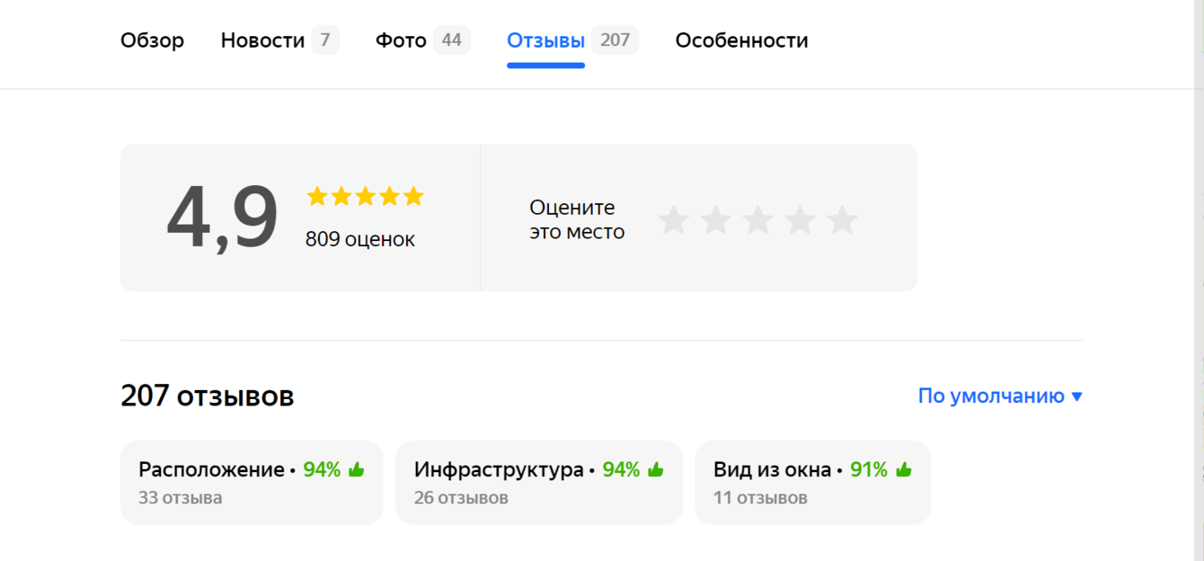The height and width of the screenshot is (561, 1204).
Task: Rate this place one star
Action: pyautogui.click(x=674, y=220)
